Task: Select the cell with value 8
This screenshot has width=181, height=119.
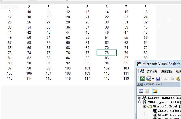Action: [145, 7]
